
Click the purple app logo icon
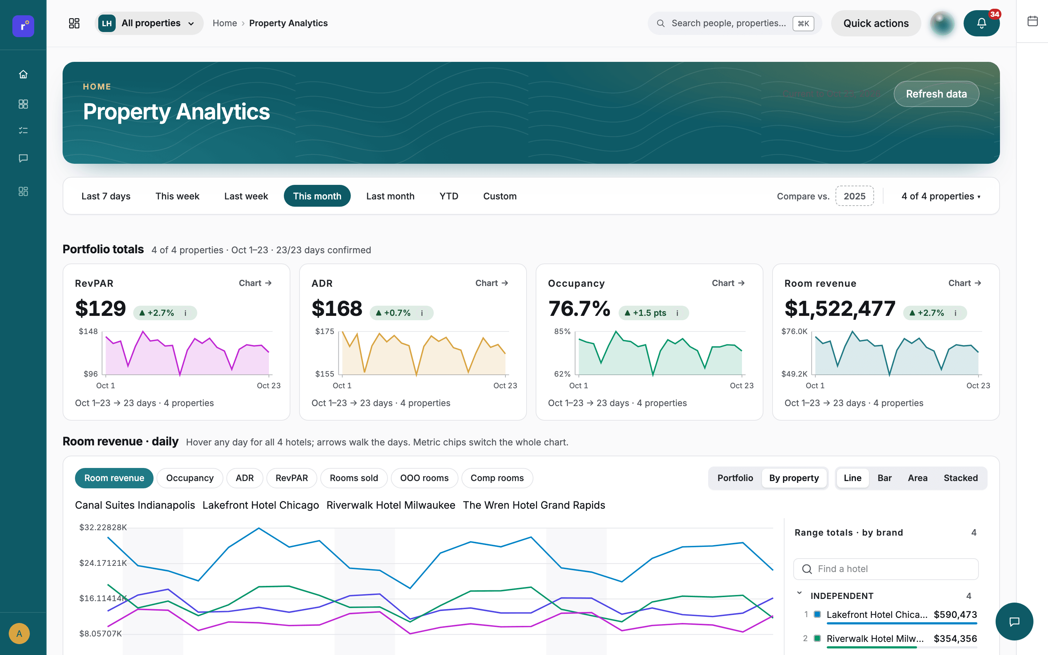point(23,26)
